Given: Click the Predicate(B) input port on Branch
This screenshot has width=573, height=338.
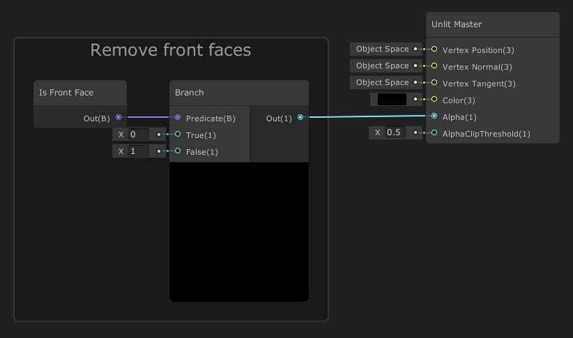Looking at the screenshot, I should click(178, 117).
